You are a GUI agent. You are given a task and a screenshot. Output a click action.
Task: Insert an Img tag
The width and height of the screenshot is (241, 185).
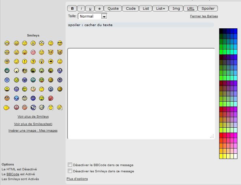point(176,8)
